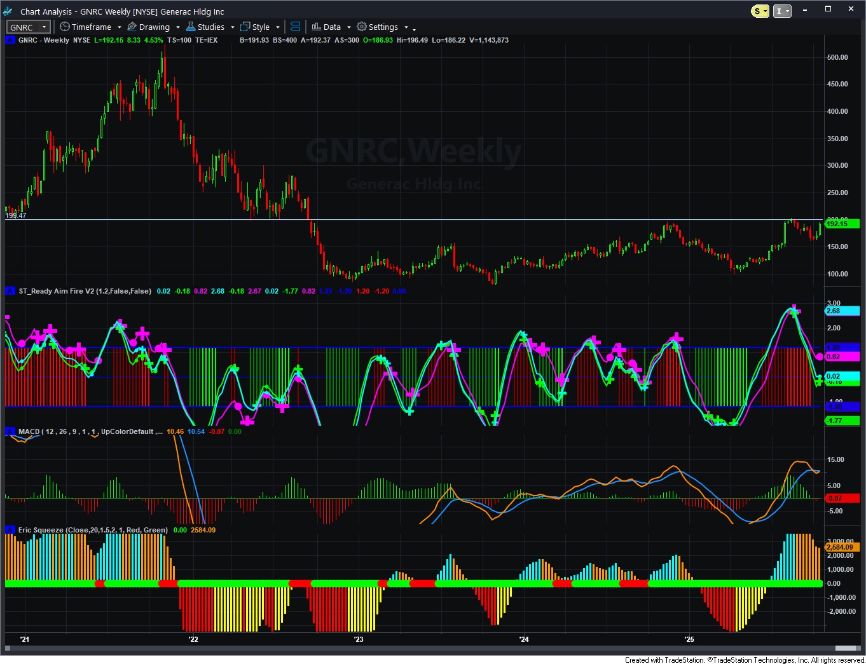Click the Studies flask icon
This screenshot has height=664, width=866.
(190, 27)
